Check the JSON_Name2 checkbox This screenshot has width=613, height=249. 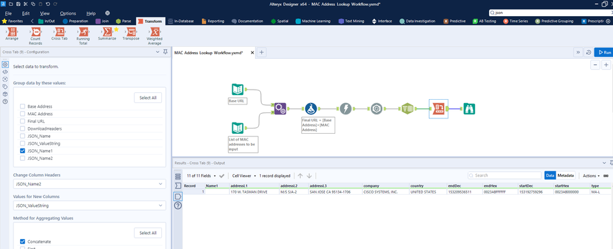tap(23, 159)
